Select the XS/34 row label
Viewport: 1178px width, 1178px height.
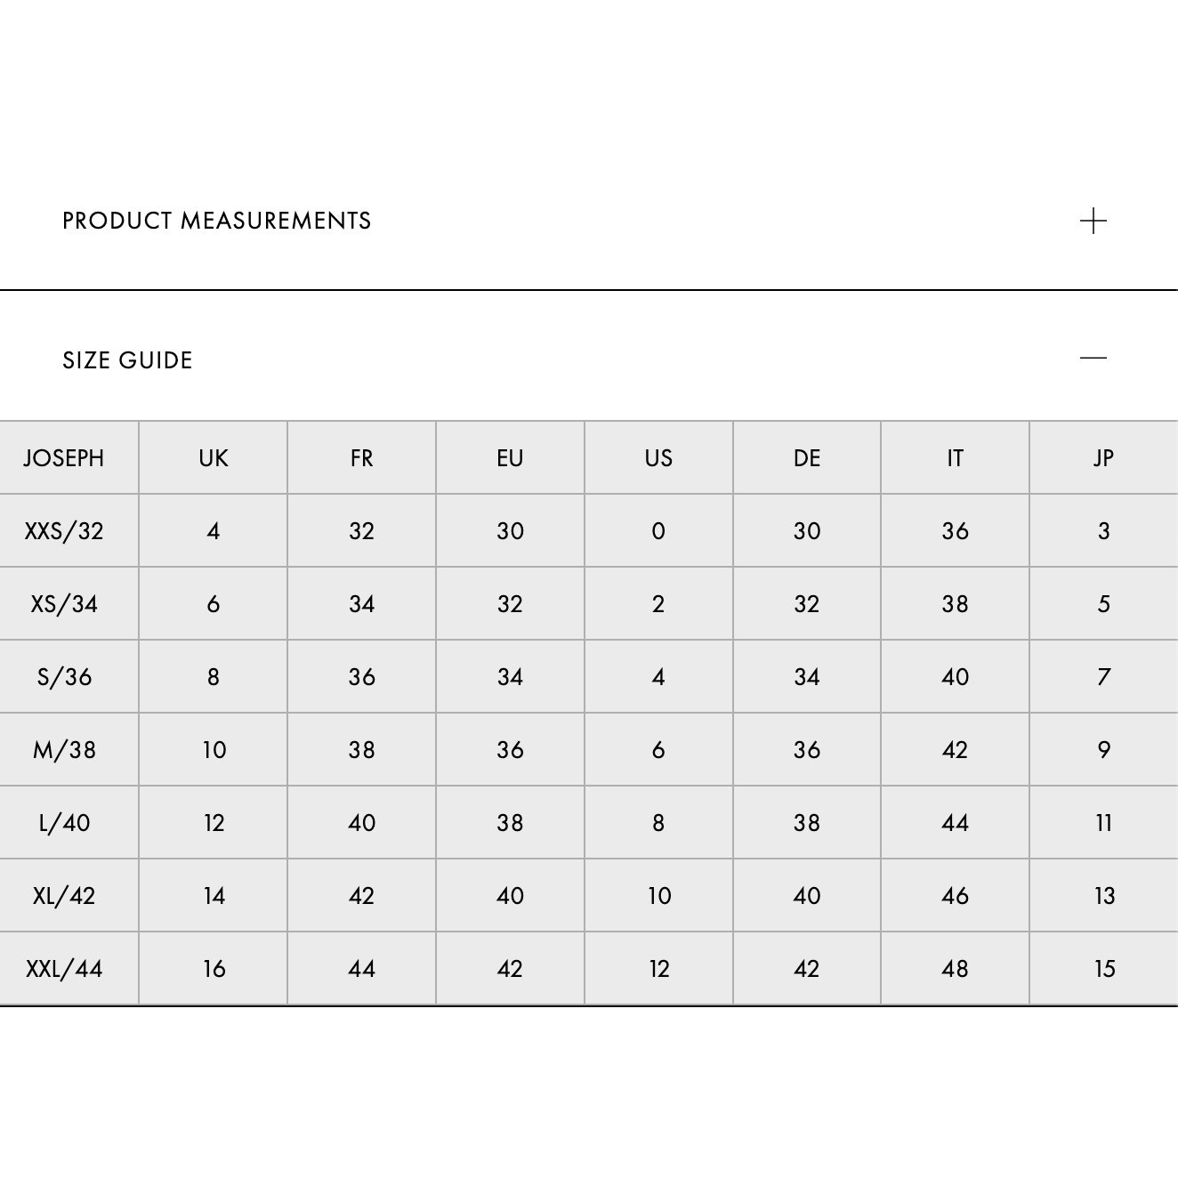64,604
